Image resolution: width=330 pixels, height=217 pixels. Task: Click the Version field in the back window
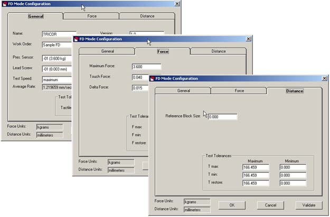(147, 33)
